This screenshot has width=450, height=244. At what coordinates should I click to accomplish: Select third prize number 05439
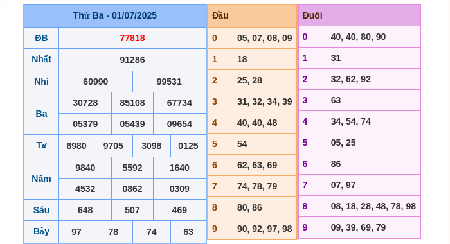132,124
